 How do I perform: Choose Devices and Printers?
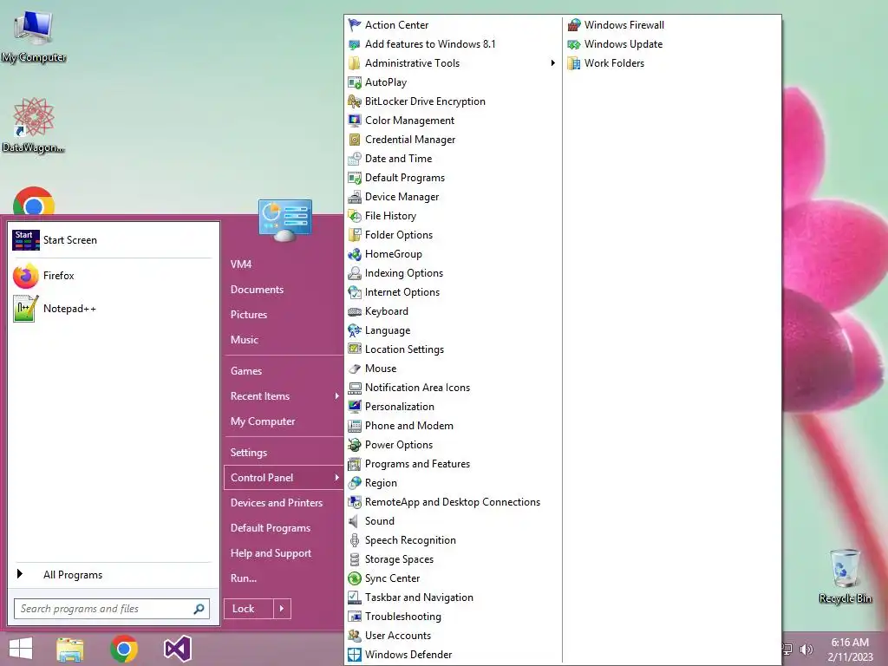[277, 503]
